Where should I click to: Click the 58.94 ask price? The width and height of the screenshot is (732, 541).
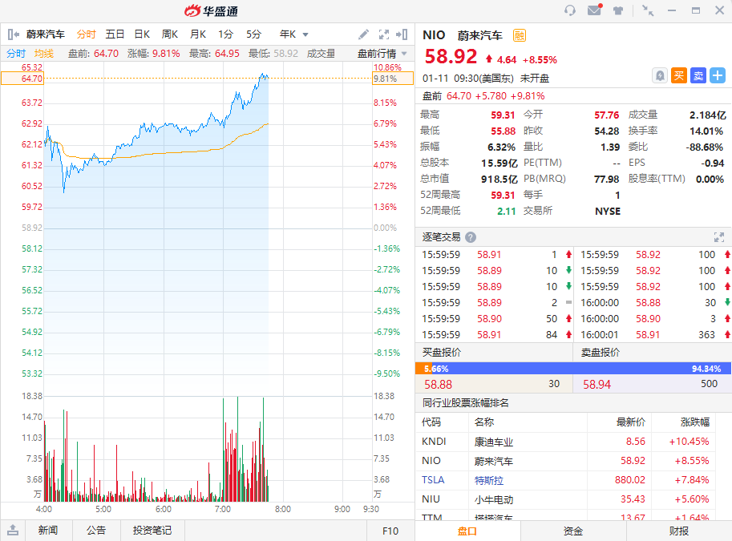point(597,384)
